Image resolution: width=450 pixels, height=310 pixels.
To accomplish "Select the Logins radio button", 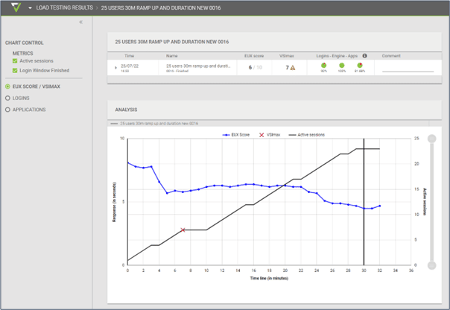I will 7,98.
